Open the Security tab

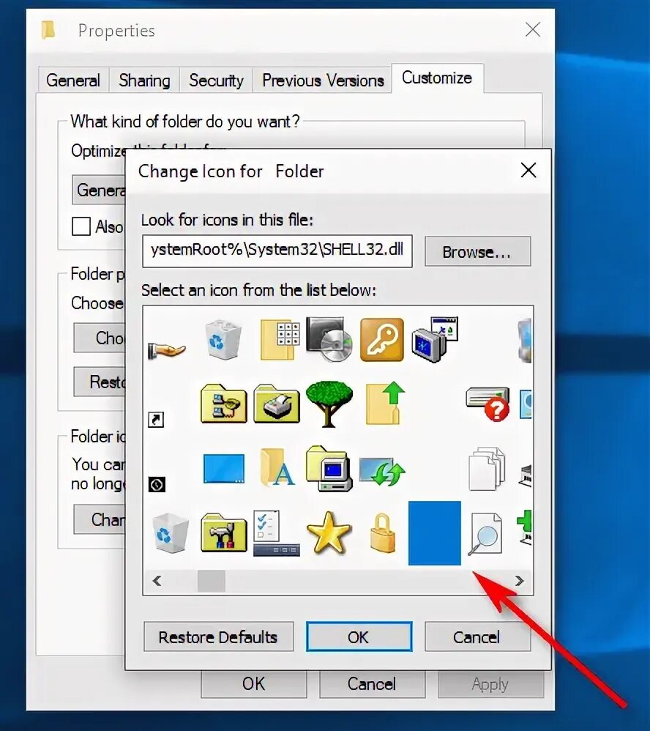216,80
